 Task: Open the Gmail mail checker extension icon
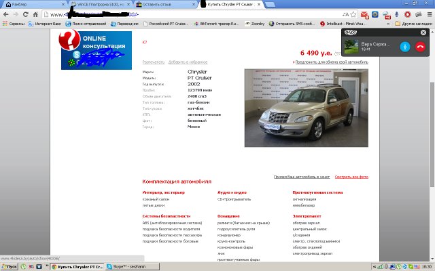365,15
